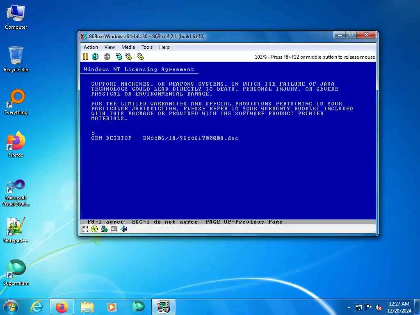Minimize the 86Box window
Viewport: 420px width, 315px height.
(340, 35)
